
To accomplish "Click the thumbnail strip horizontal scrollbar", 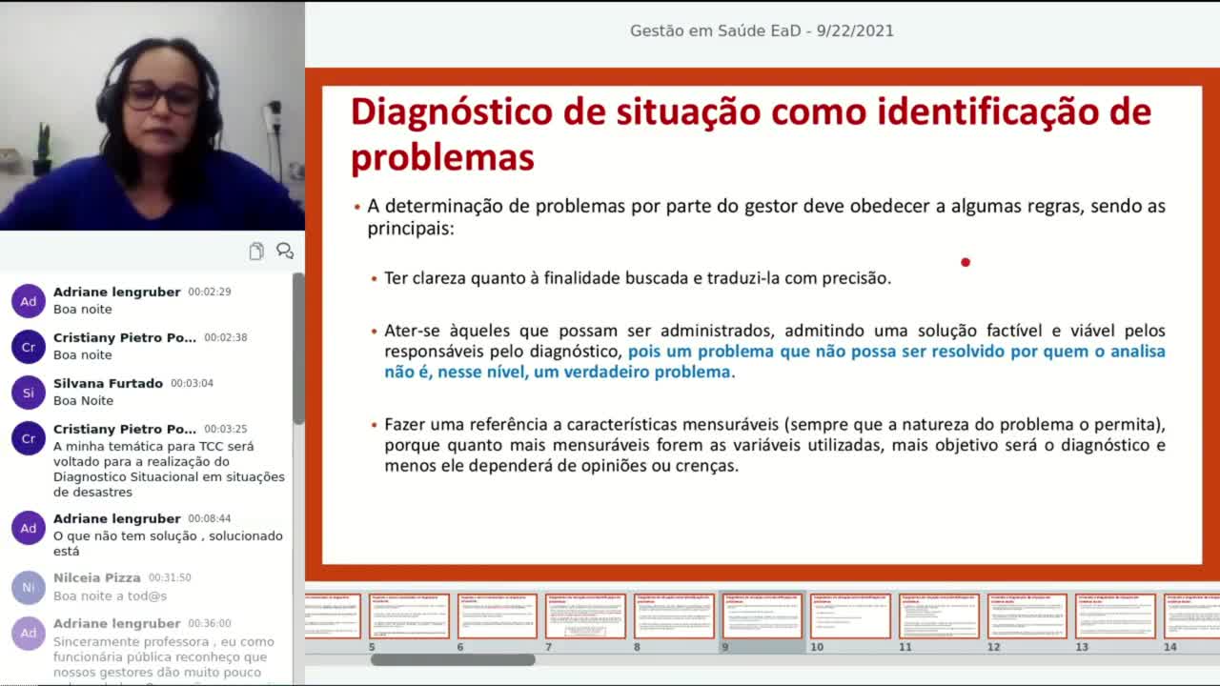I will click(x=453, y=659).
